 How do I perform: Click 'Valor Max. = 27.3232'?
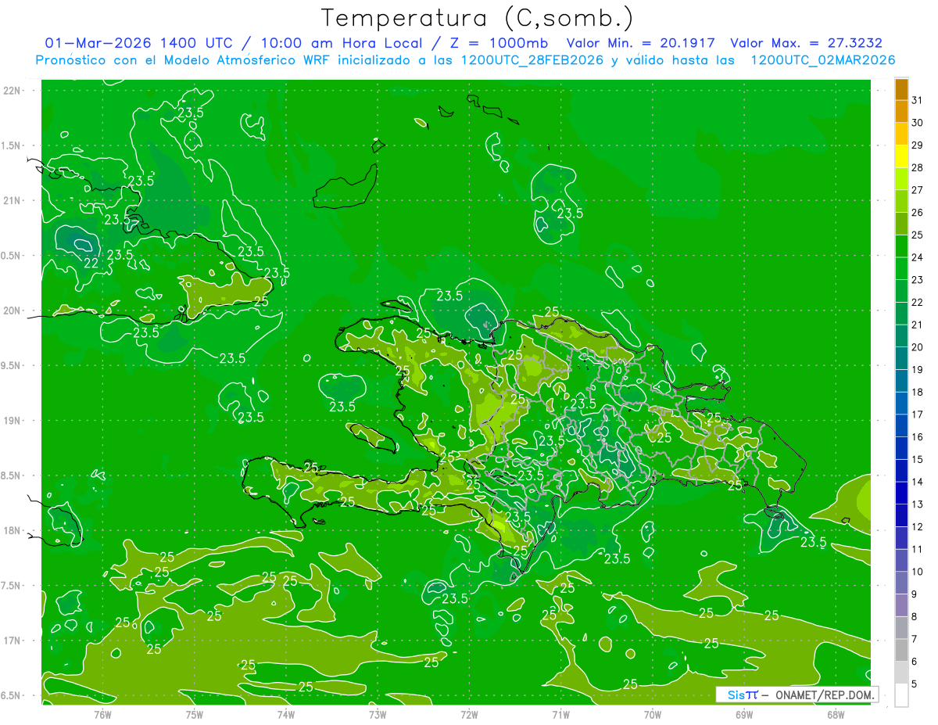[806, 43]
